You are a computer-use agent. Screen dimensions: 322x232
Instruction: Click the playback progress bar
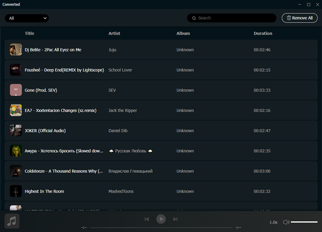[x=161, y=228]
